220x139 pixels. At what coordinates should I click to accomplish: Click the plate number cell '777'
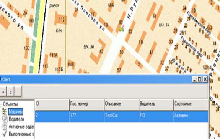(x=87, y=116)
